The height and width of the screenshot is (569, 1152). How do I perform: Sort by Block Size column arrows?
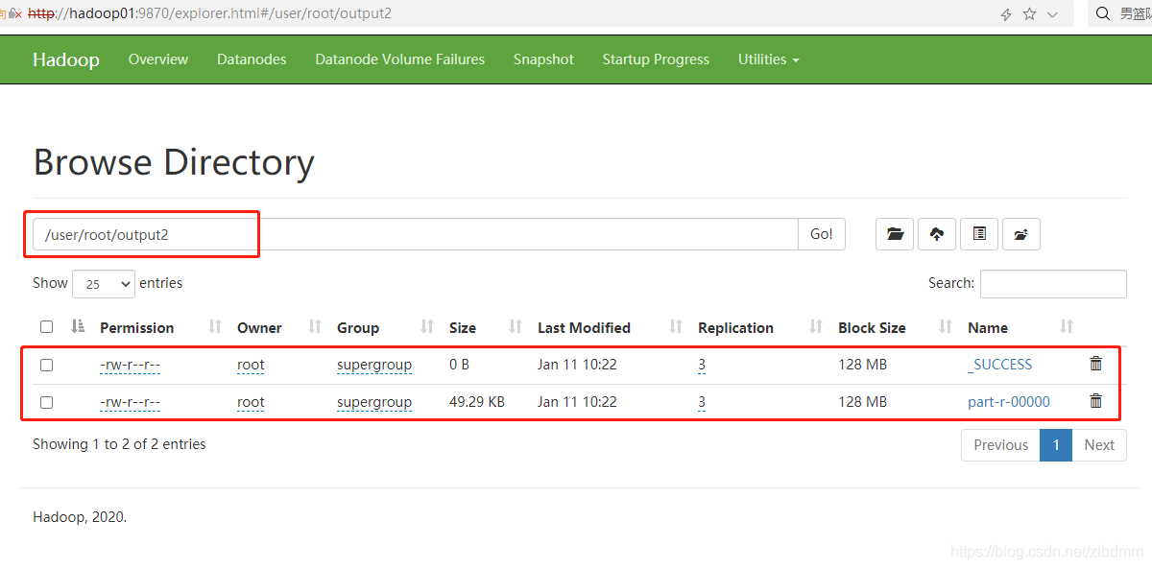[x=946, y=327]
